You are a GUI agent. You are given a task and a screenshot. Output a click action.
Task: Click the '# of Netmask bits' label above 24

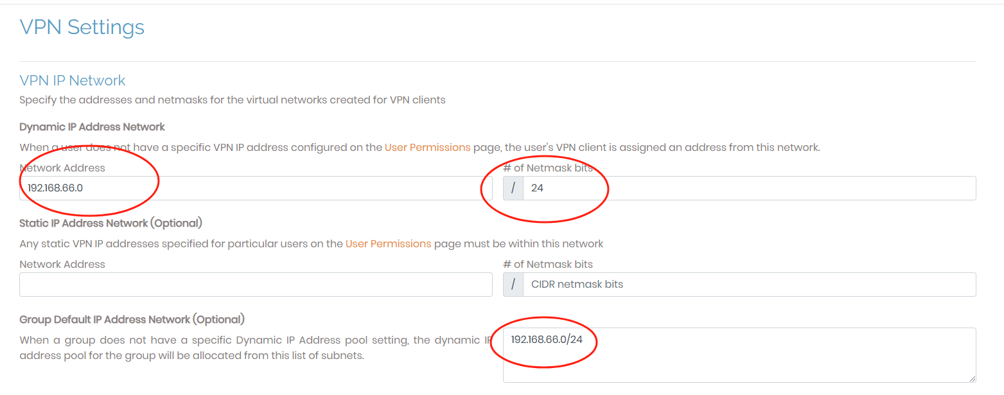click(548, 168)
